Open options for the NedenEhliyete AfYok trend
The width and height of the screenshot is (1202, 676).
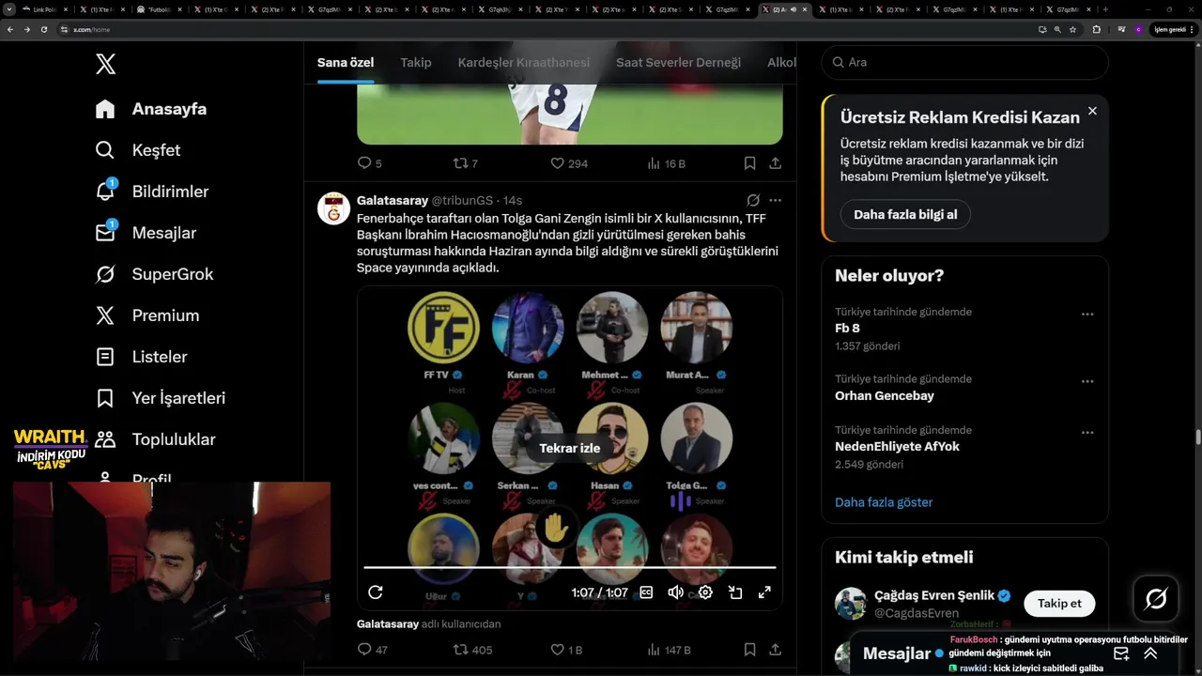click(1087, 433)
